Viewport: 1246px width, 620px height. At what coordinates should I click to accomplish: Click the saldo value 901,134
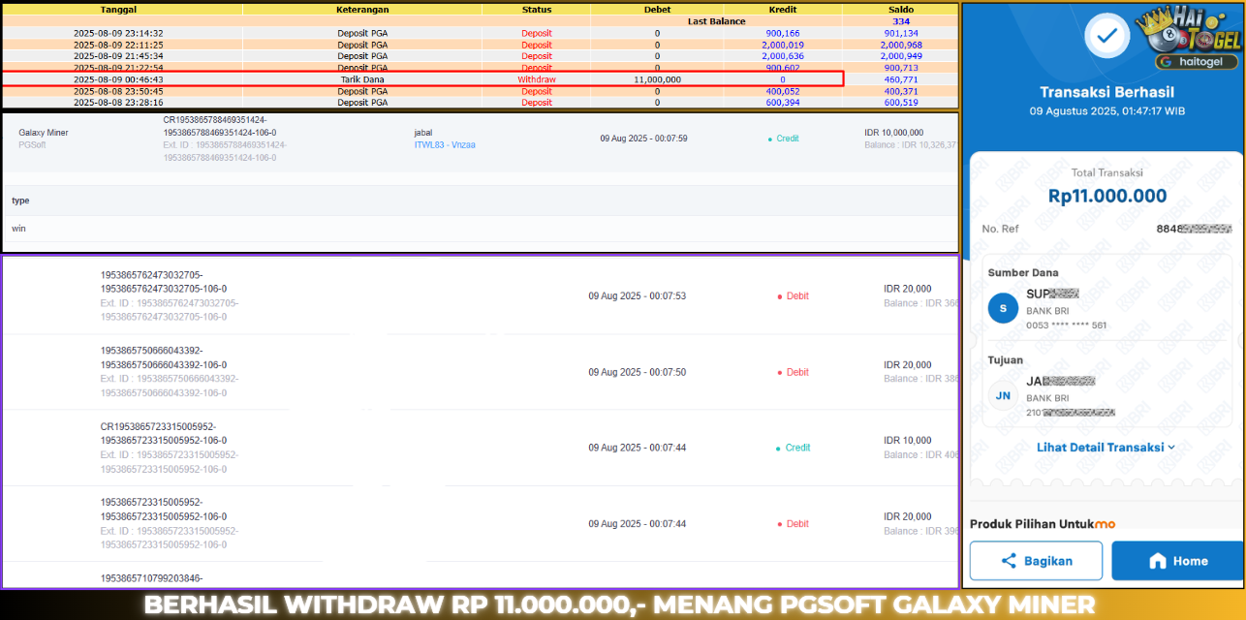click(x=900, y=33)
